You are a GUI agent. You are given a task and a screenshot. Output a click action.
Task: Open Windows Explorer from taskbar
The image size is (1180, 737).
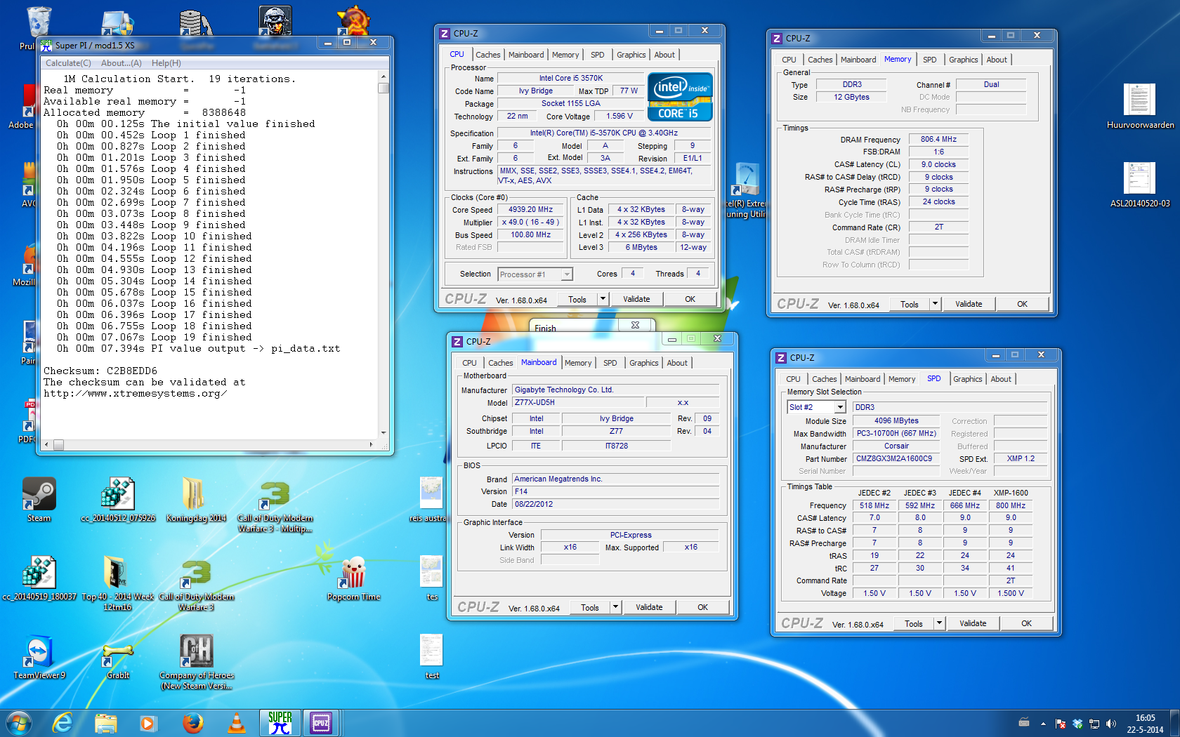(106, 722)
